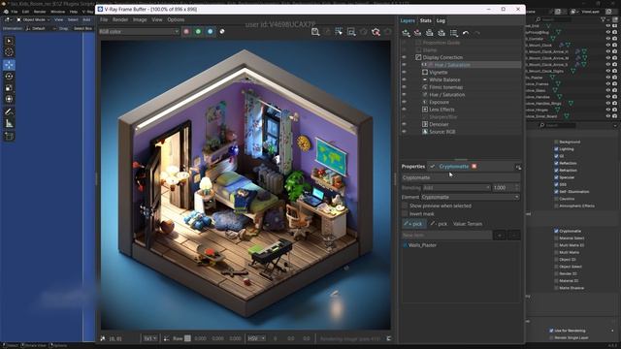
Task: Click the delete layer icon in Layers
Action: pyautogui.click(x=418, y=33)
